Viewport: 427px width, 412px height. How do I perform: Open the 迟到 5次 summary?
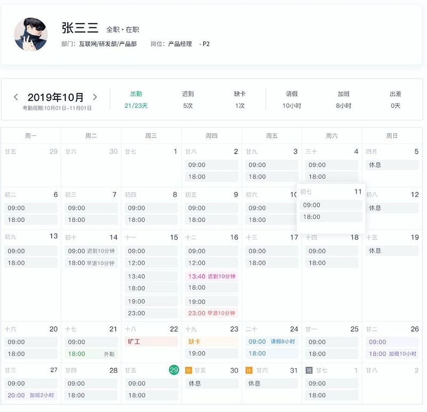[x=188, y=100]
